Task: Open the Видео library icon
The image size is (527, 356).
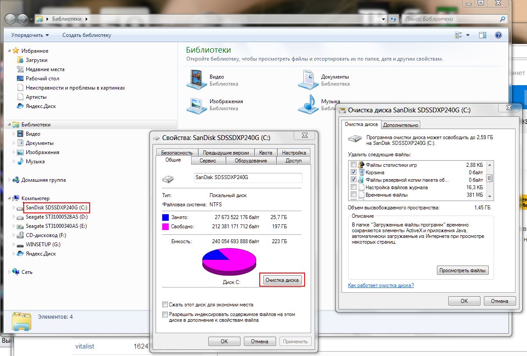Action: 196,80
